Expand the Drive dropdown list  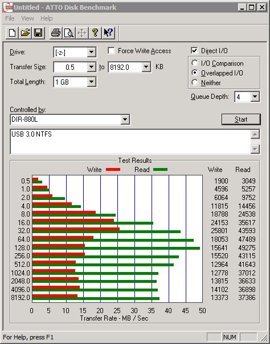click(91, 52)
